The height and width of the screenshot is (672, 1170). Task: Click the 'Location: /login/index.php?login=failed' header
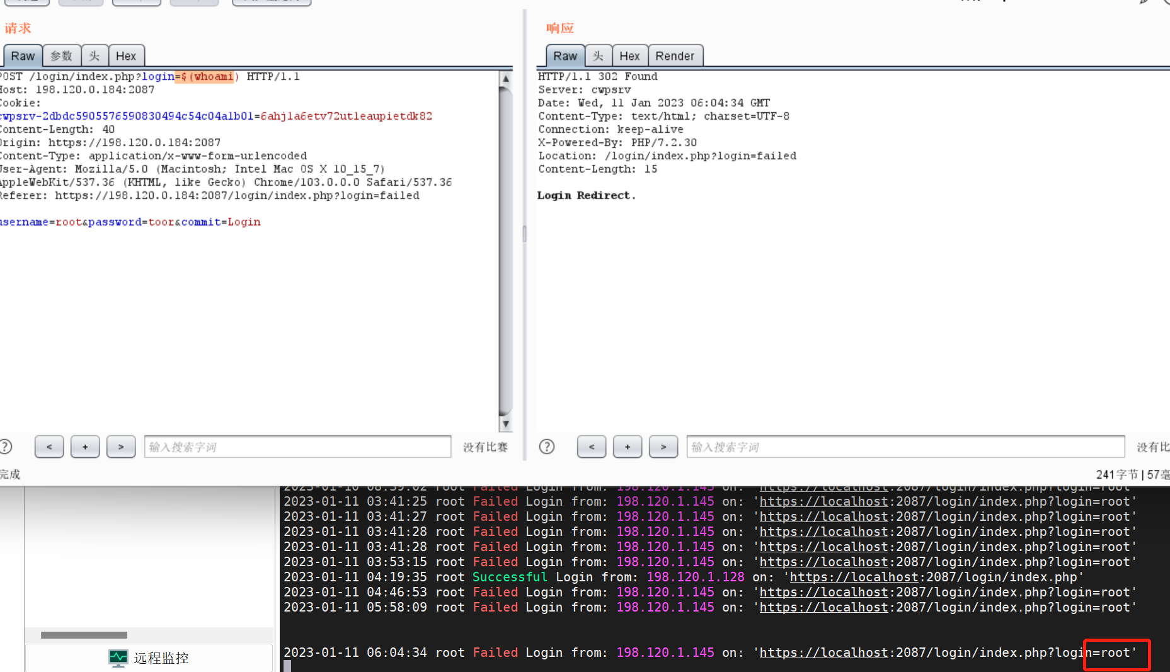pos(667,156)
